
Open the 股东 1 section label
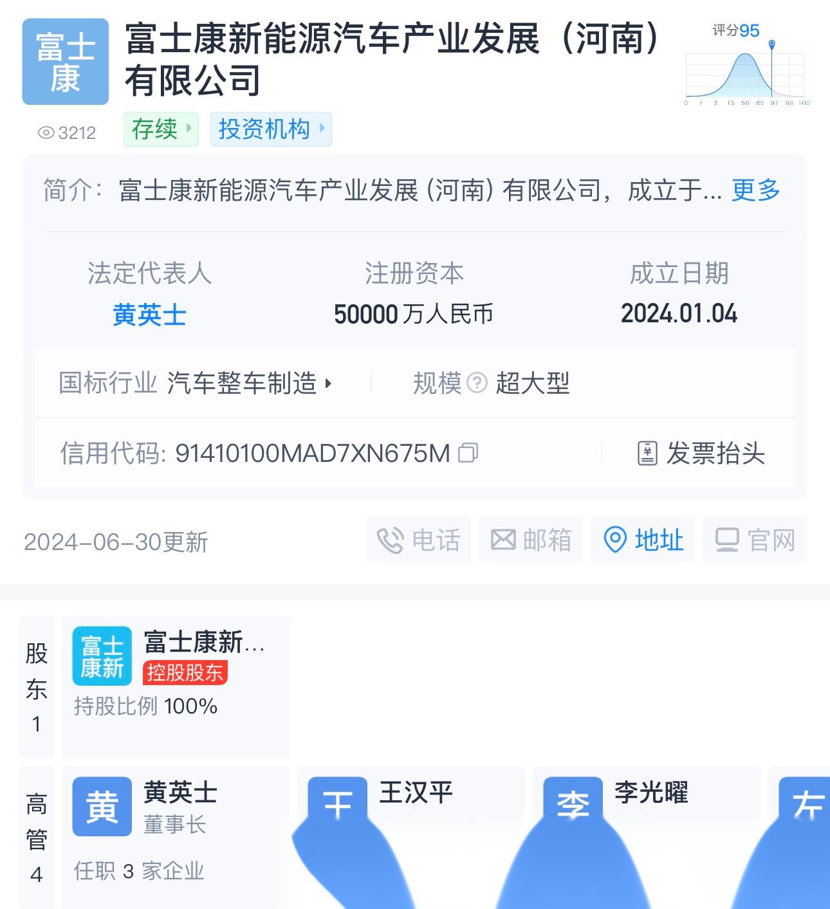click(37, 687)
